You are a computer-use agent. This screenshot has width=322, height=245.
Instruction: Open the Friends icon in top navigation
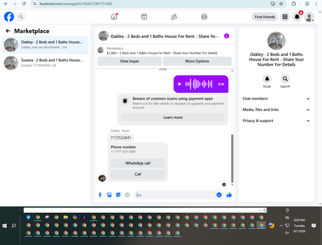[174, 17]
